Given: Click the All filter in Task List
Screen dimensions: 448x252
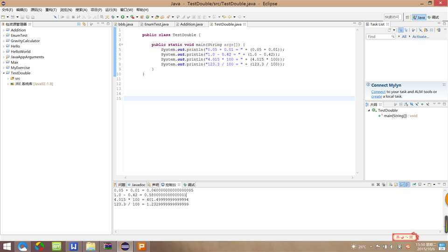Looking at the screenshot, I should 404,36.
